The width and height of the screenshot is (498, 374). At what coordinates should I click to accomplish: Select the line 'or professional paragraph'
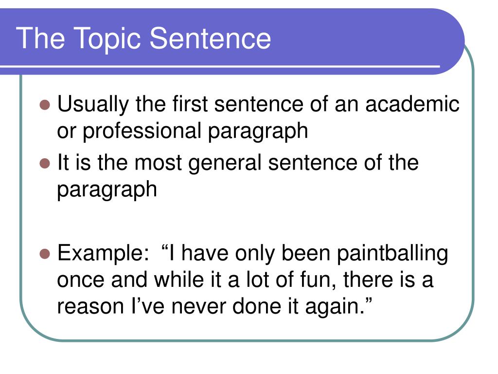click(183, 131)
